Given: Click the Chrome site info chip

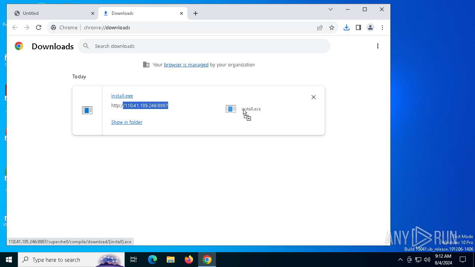Looking at the screenshot, I should (64, 27).
